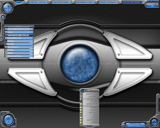This screenshot has width=160, height=128.
Task: Expand the Recent Files submenu arrow
Action: click(x=98, y=113)
